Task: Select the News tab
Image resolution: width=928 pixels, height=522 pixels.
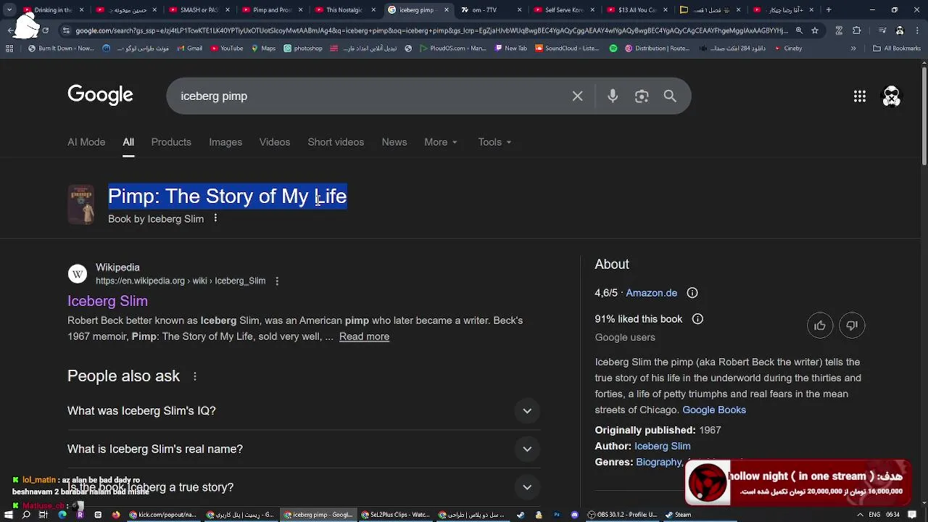Action: coord(394,142)
